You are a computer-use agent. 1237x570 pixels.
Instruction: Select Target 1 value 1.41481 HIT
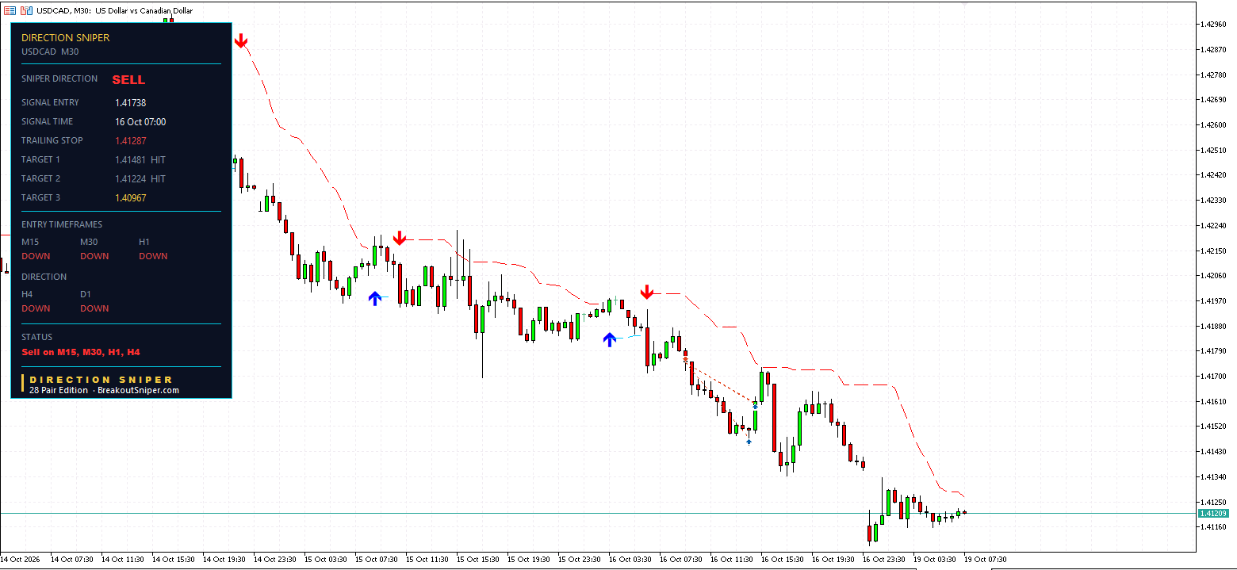140,160
